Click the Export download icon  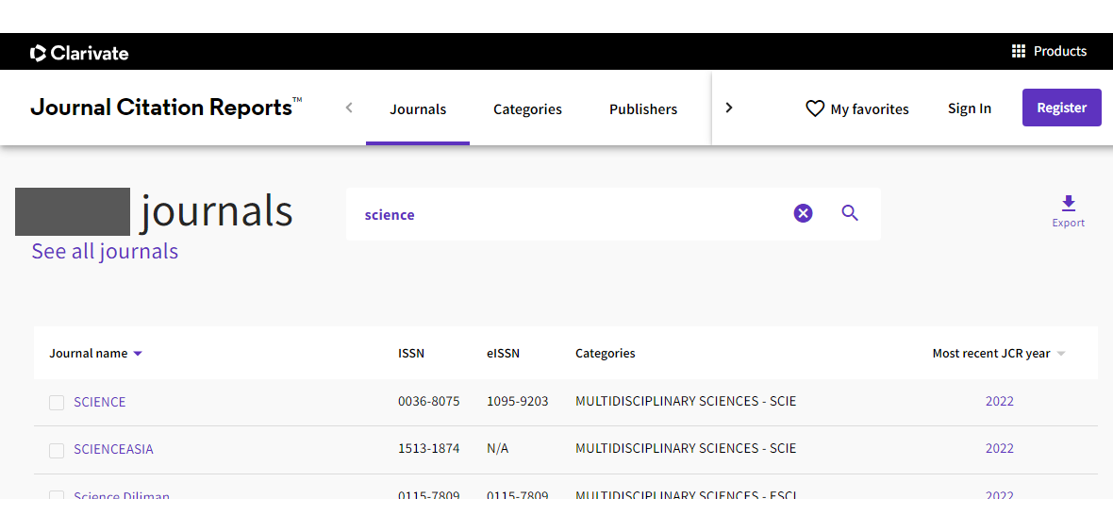[x=1069, y=204]
